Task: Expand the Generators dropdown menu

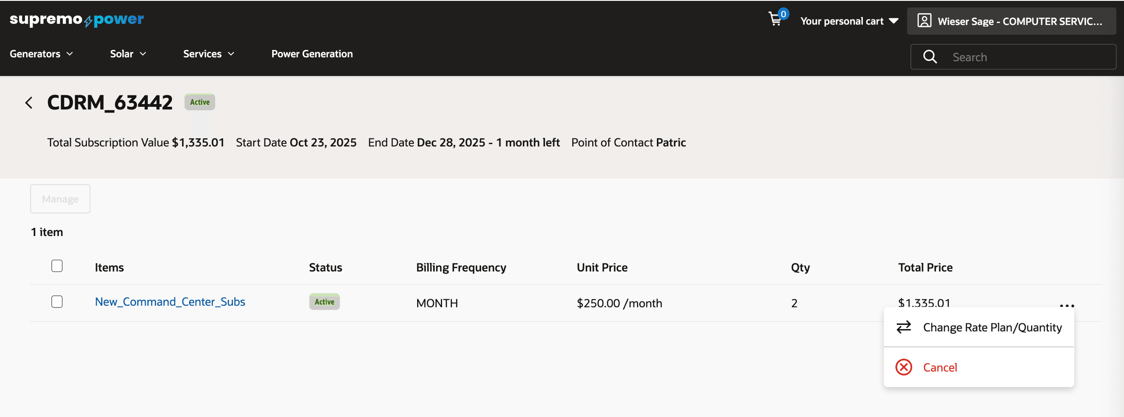Action: (41, 54)
